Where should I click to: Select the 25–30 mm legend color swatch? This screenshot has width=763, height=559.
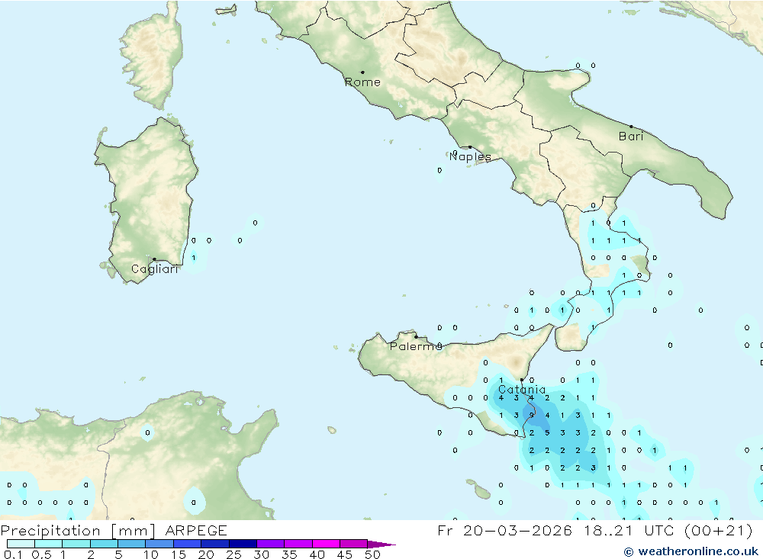pyautogui.click(x=243, y=544)
